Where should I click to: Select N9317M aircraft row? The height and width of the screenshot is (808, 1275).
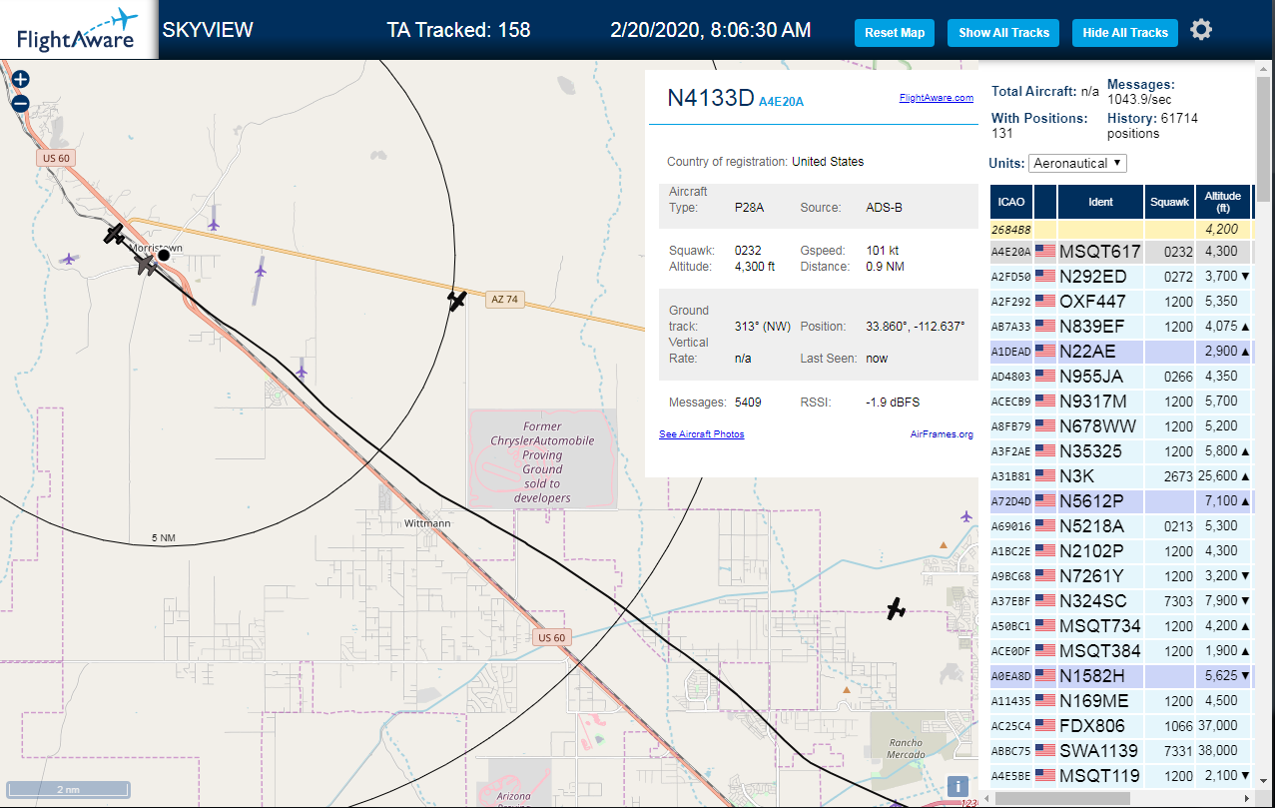click(x=1121, y=402)
